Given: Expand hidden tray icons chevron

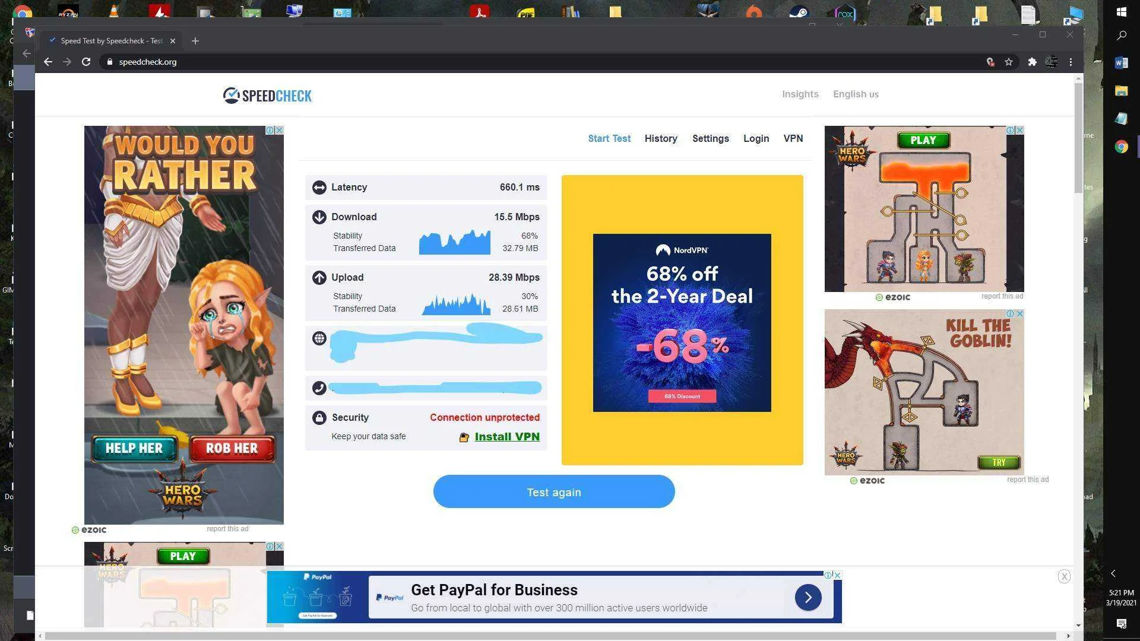Looking at the screenshot, I should (1113, 573).
